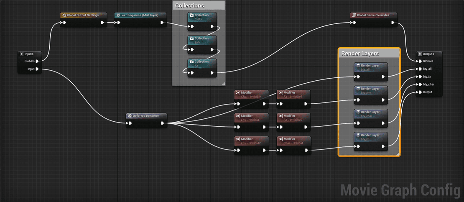This screenshot has width=464, height=202.
Task: Click the Global Game Overrides output pin
Action: (x=393, y=23)
